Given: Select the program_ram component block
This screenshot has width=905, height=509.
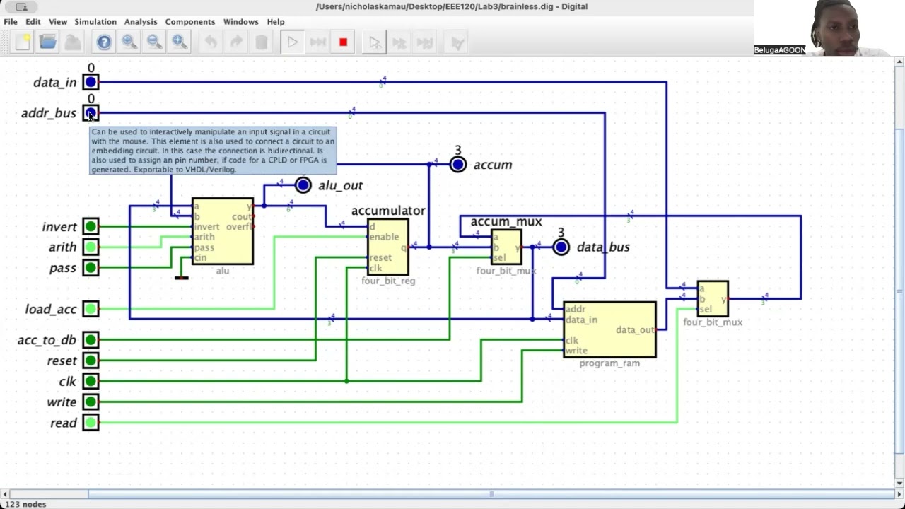Looking at the screenshot, I should pos(609,329).
